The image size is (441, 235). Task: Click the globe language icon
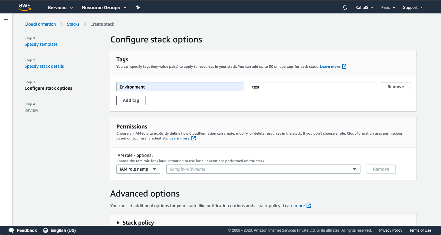tap(46, 230)
